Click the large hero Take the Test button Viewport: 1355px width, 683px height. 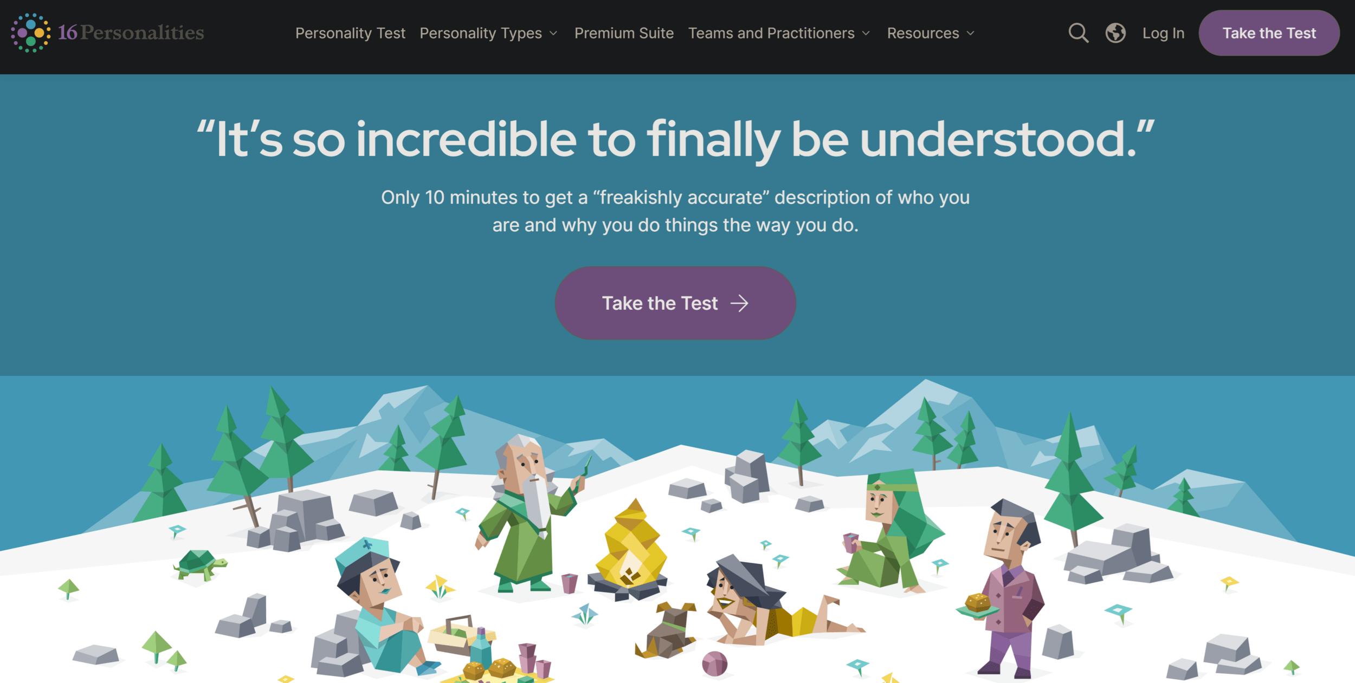click(x=675, y=303)
